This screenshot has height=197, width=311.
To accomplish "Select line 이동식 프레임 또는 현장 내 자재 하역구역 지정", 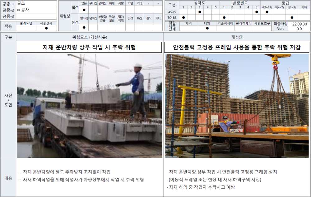I will point(215,180).
